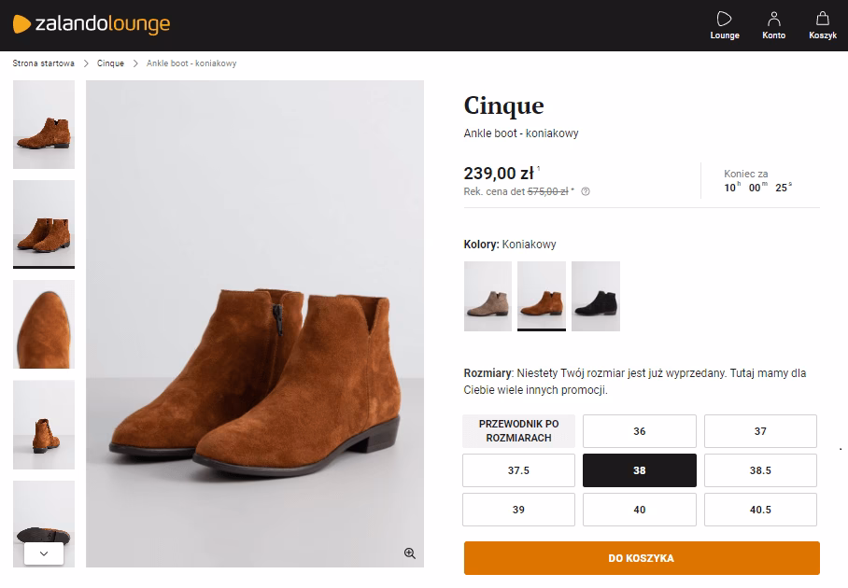
Task: Choose size 39
Action: 518,510
